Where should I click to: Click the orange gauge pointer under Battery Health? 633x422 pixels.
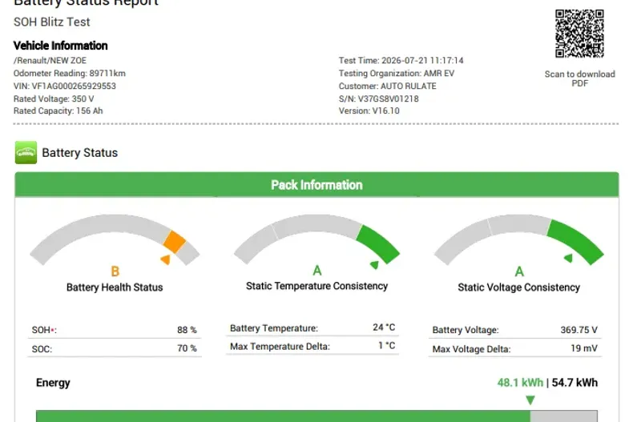click(x=166, y=259)
